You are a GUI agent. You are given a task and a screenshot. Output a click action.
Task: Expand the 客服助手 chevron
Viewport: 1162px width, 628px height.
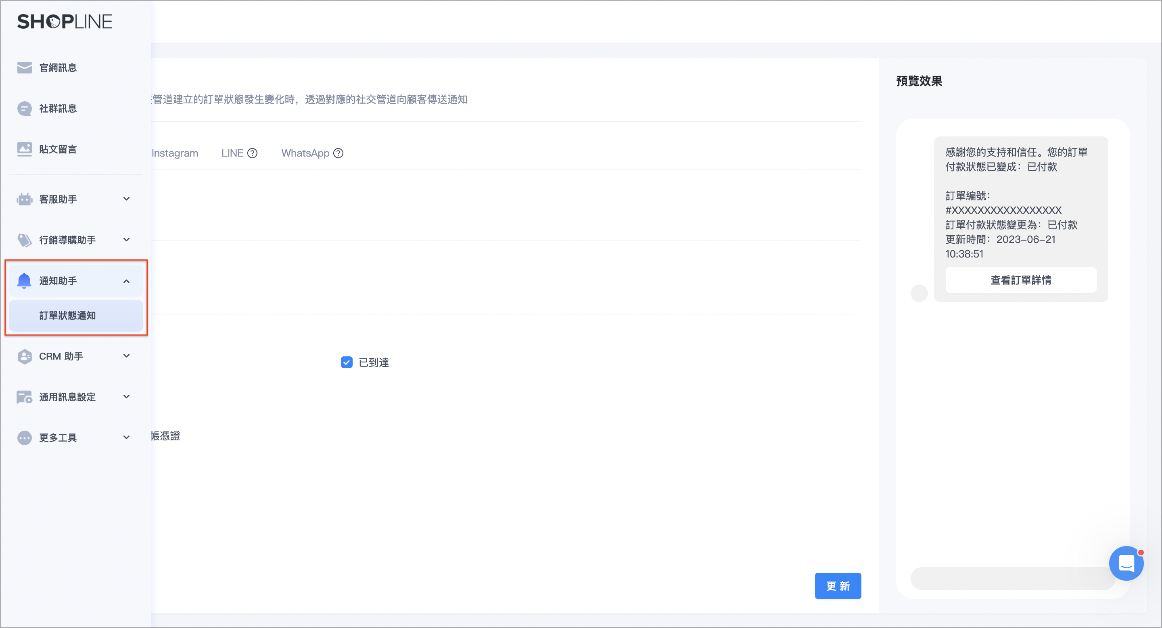pos(127,199)
